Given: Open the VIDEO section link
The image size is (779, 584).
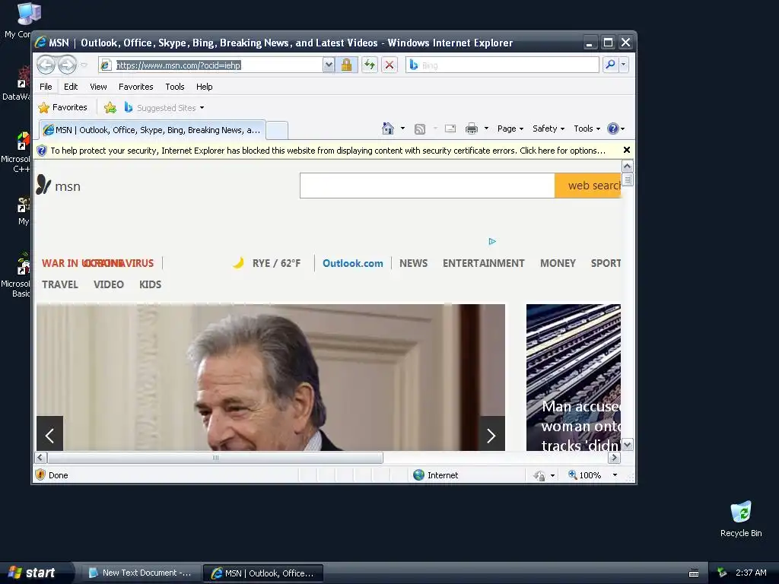Looking at the screenshot, I should (108, 284).
